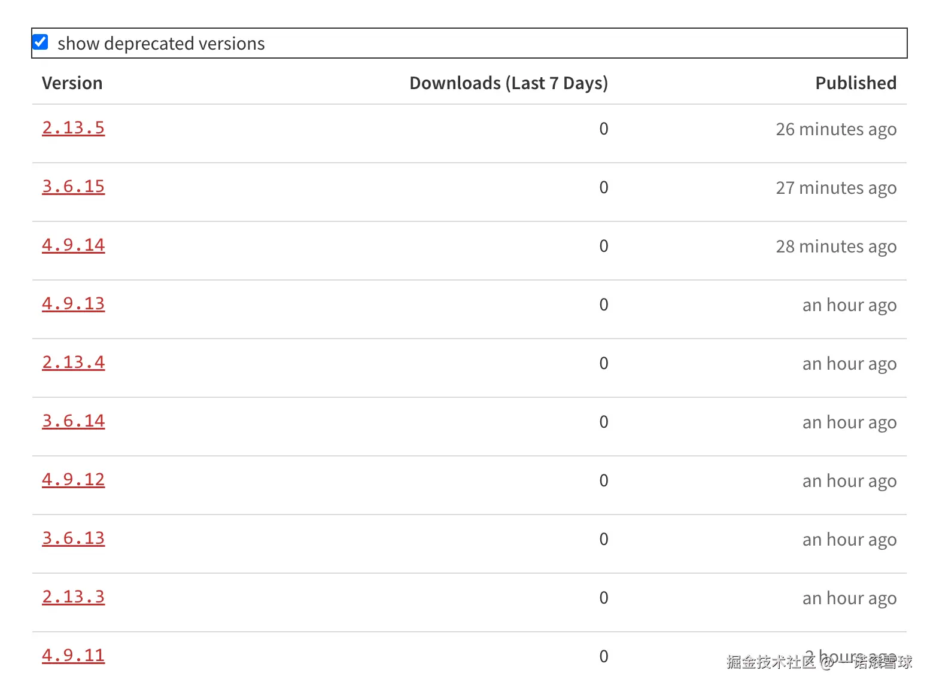Open version 3.6.14 link
Image resolution: width=930 pixels, height=688 pixels.
point(73,421)
